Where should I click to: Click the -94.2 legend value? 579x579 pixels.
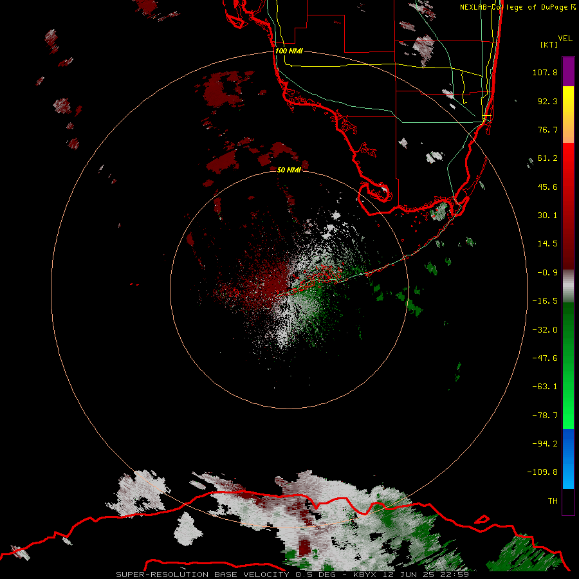[x=545, y=444]
